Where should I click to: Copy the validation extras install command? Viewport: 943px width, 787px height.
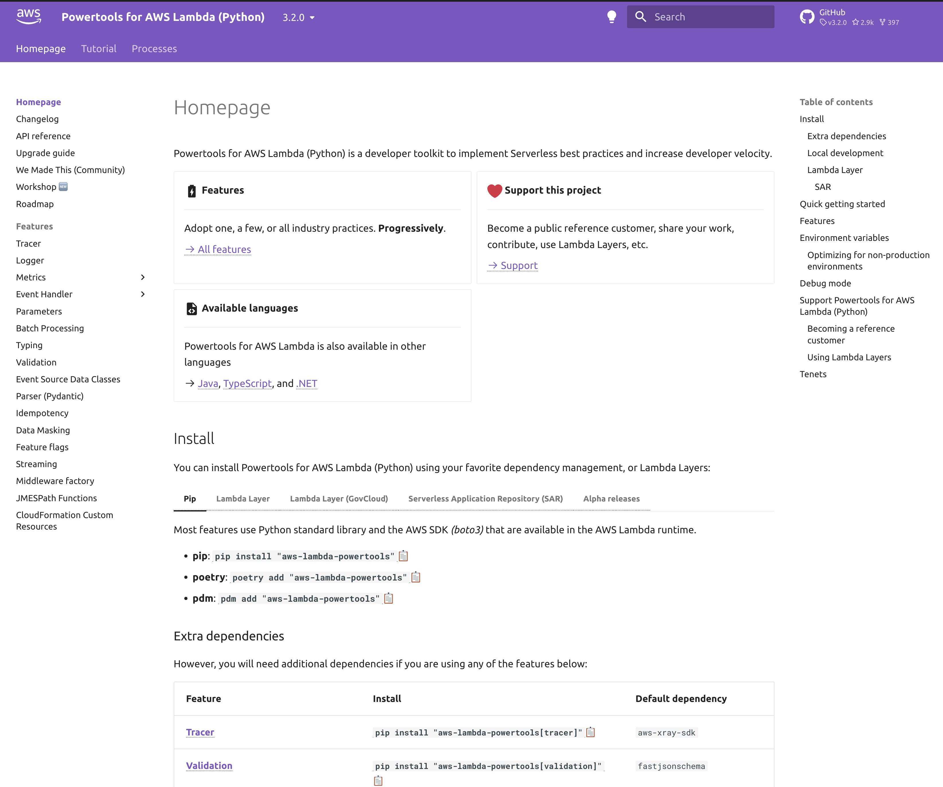[x=378, y=781]
